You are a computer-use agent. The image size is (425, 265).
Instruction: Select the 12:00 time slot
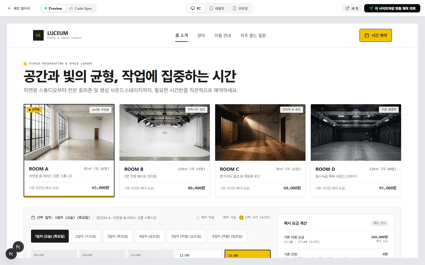click(199, 254)
